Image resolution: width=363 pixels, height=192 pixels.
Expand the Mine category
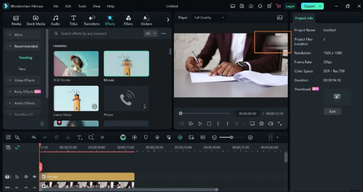(x=23, y=35)
